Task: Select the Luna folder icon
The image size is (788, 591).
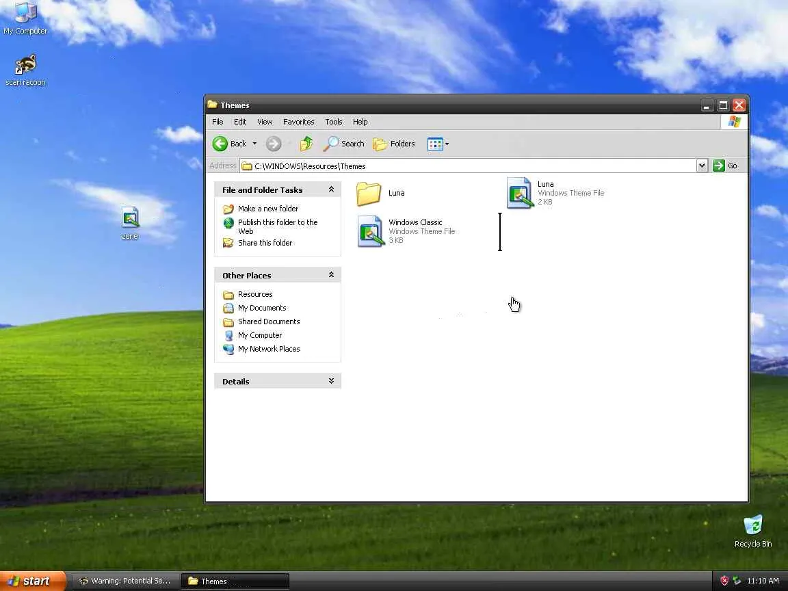Action: point(369,194)
